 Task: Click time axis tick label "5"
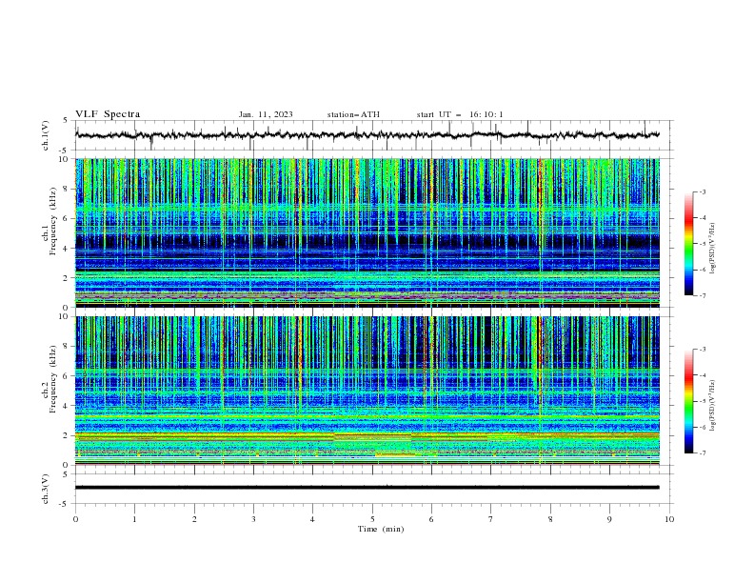tap(372, 519)
